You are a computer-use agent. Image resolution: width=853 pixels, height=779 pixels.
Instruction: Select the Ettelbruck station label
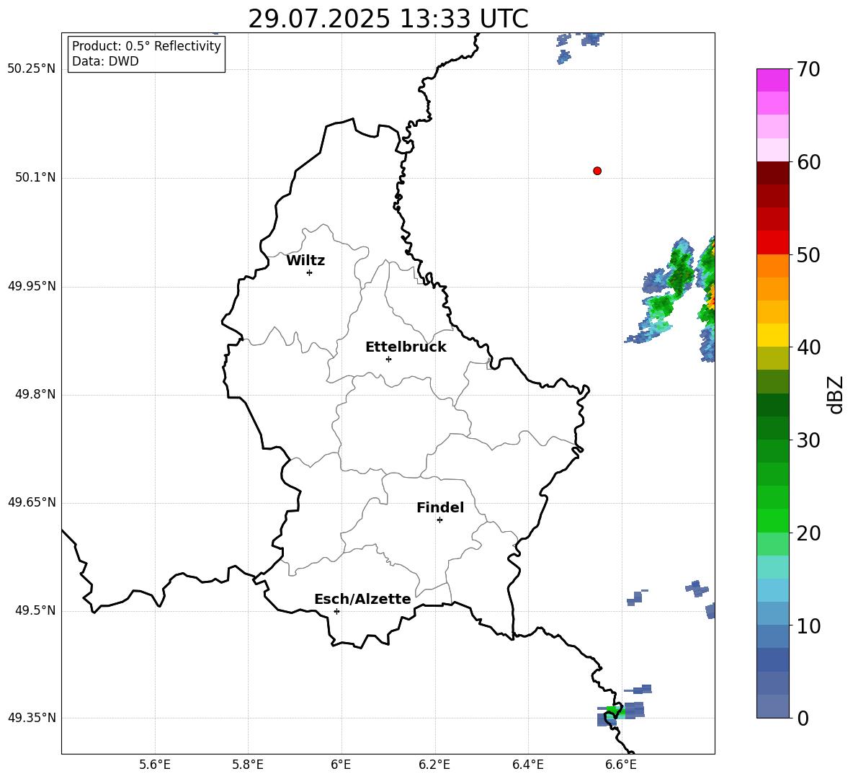(x=406, y=347)
